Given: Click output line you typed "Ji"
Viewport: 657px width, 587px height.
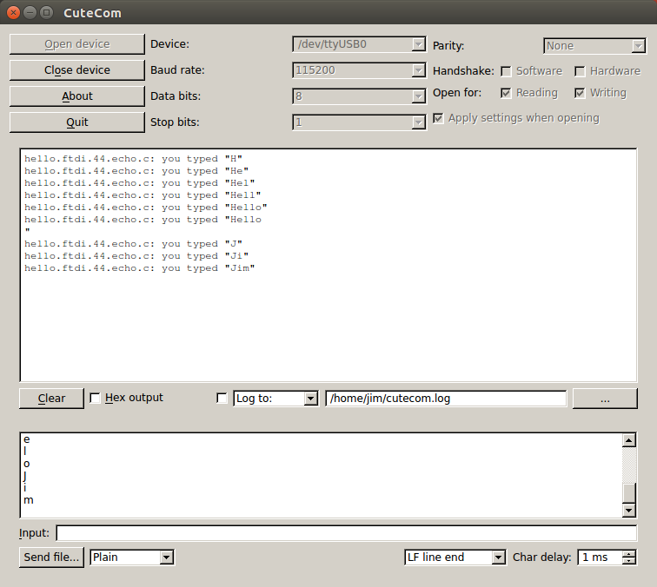Looking at the screenshot, I should (x=136, y=256).
